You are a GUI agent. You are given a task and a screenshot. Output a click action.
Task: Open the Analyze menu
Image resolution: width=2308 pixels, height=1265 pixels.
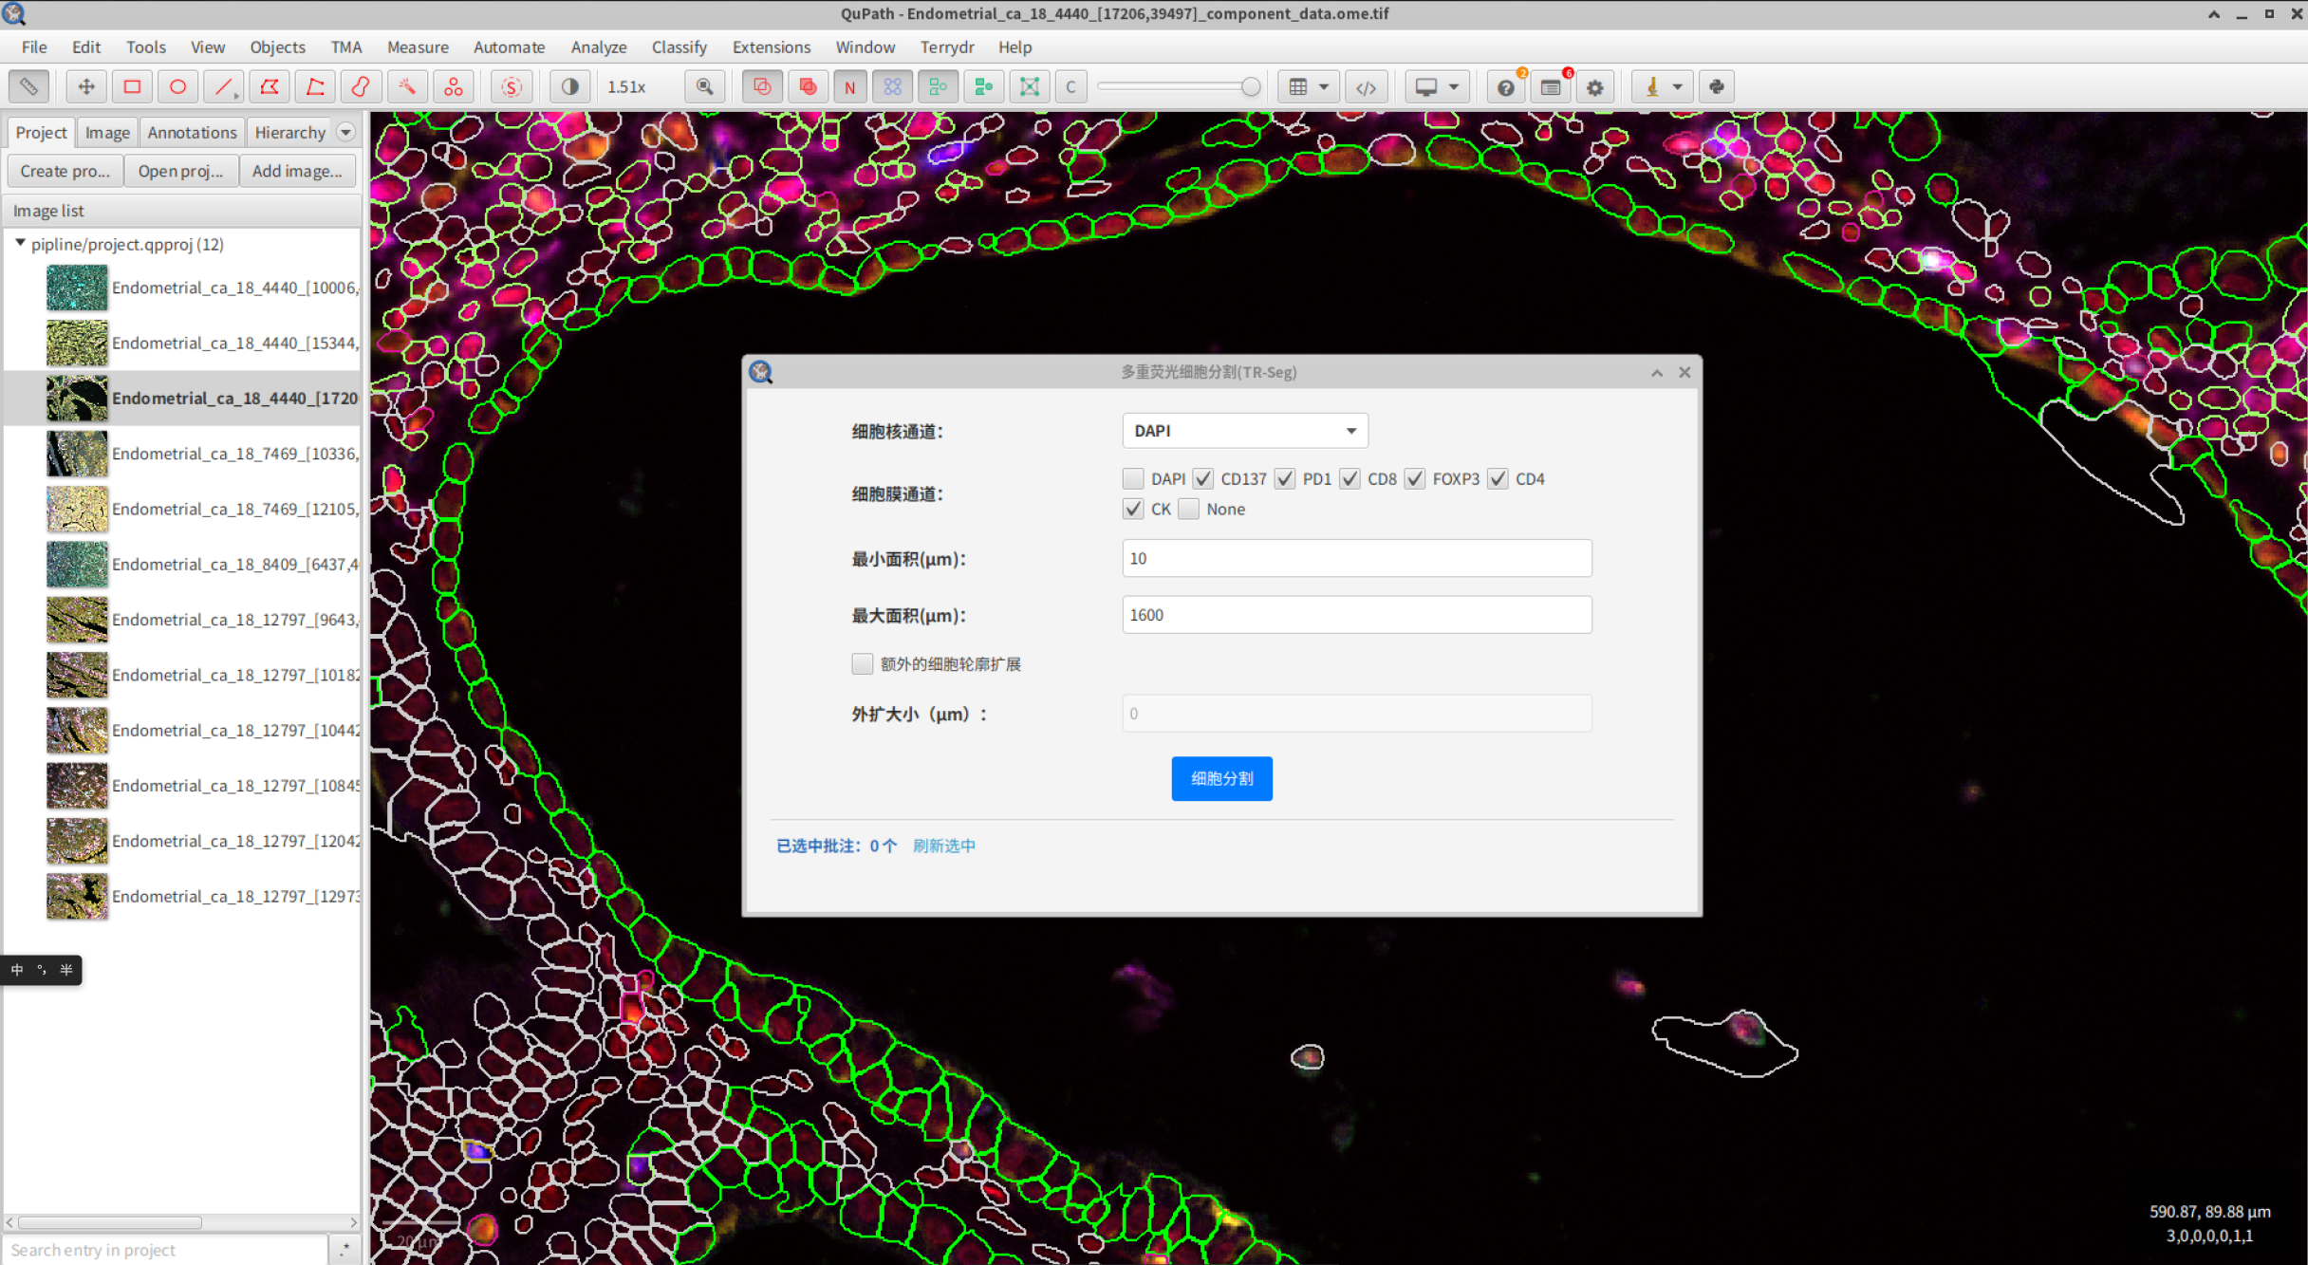pos(598,47)
